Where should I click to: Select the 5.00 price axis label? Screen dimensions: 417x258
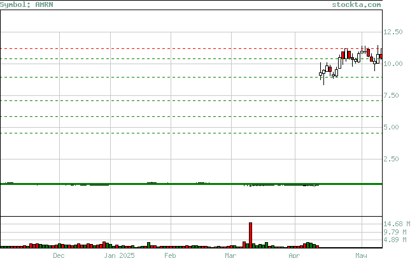[391, 127]
